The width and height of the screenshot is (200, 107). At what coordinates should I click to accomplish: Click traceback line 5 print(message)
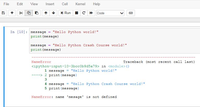point(62,88)
